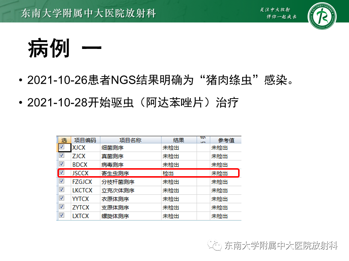Screen dimensions: 349x261
Task: Toggle the FZGJCX row checkbox
Action: [62, 181]
